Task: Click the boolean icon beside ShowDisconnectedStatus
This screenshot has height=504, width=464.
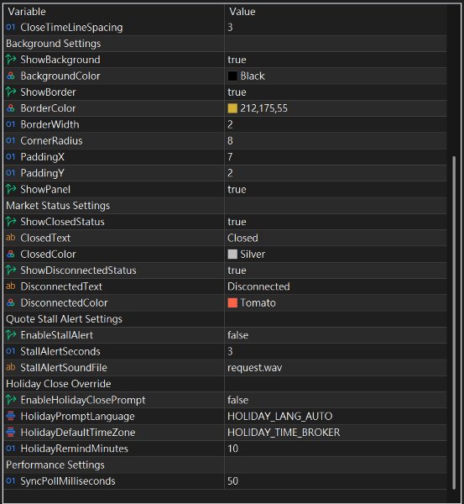Action: (x=11, y=270)
